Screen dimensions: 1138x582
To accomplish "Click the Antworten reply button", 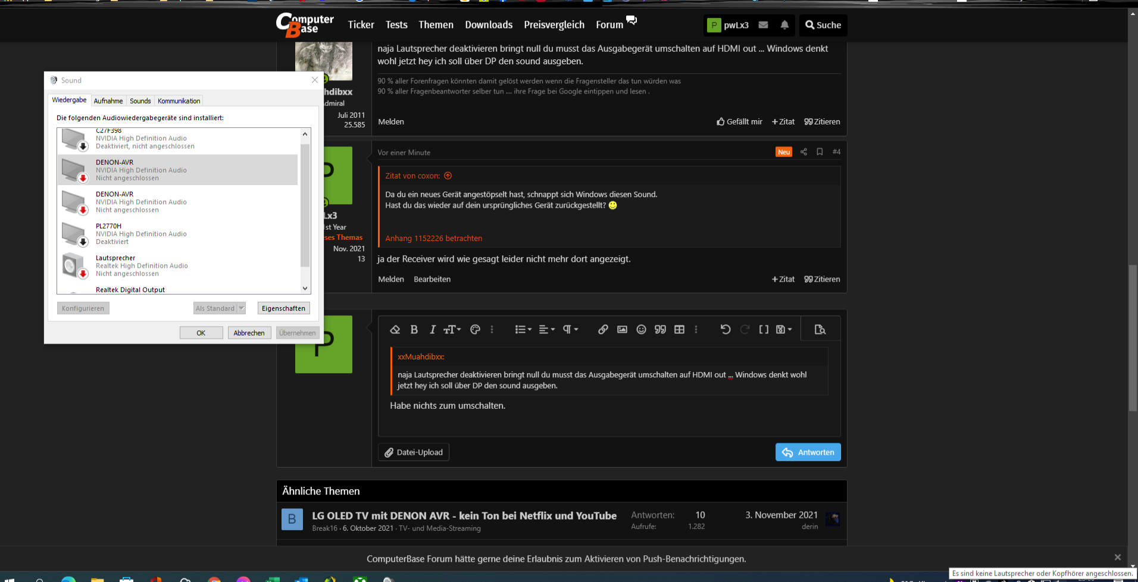I will point(808,452).
